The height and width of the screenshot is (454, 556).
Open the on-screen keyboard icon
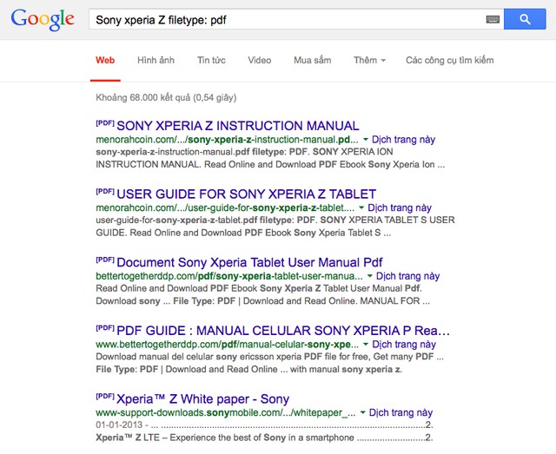point(493,19)
